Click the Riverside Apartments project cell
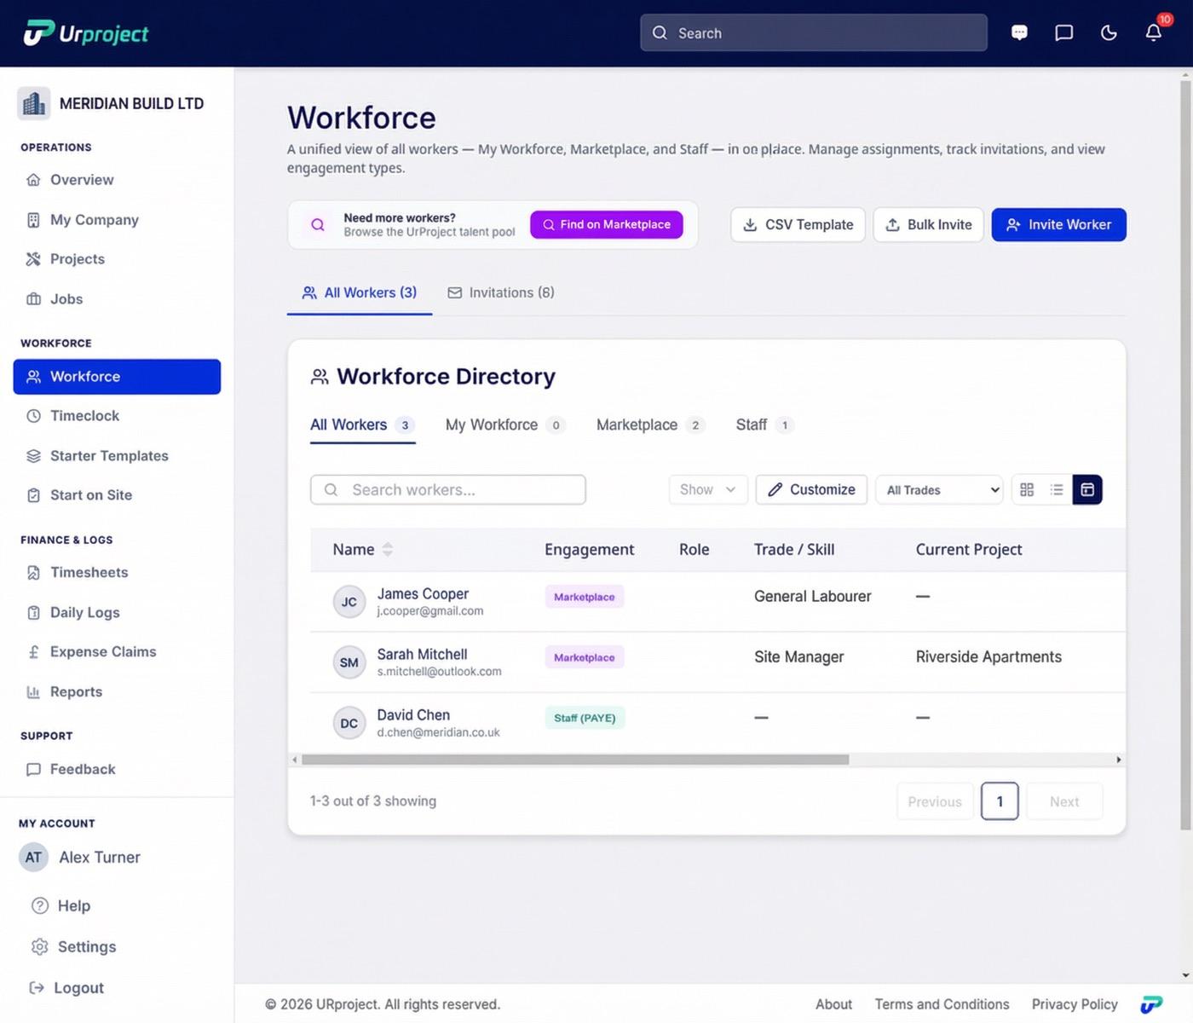 pyautogui.click(x=988, y=657)
